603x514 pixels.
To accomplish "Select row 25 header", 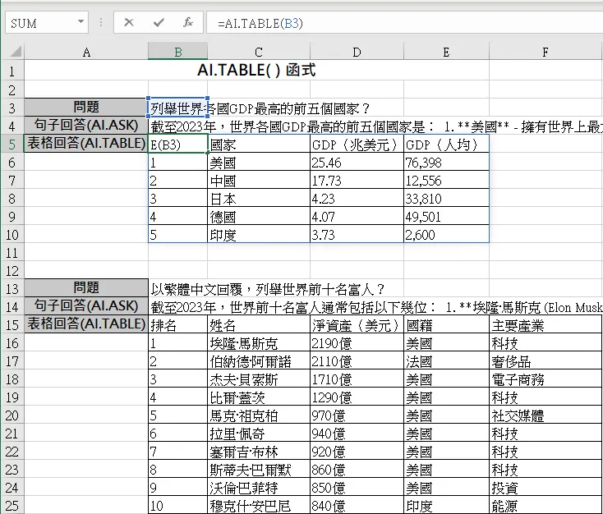I will click(12, 505).
